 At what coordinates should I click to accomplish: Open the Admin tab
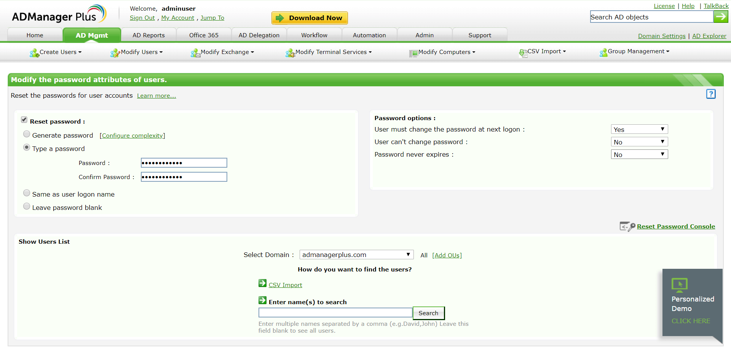point(425,35)
